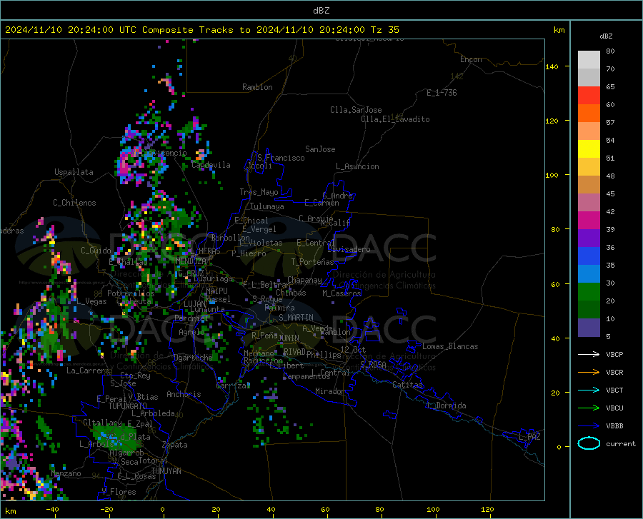
Task: Click the 'current' legend label
Action: tap(621, 443)
